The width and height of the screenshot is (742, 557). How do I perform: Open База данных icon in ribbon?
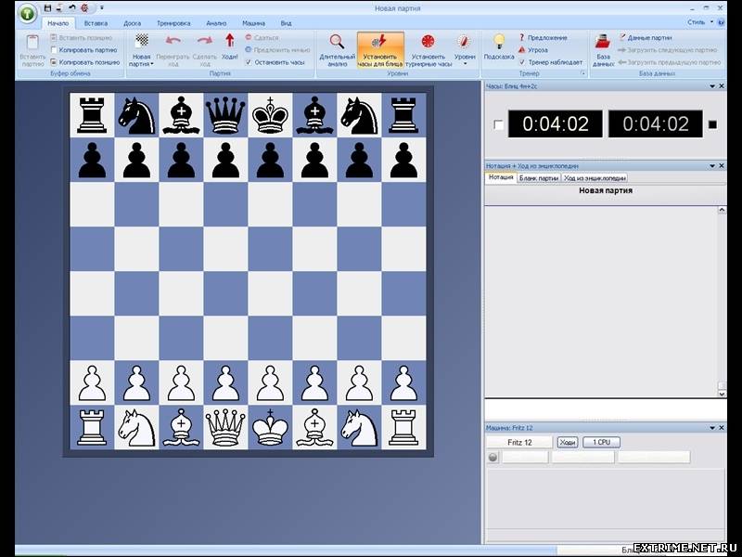[x=603, y=43]
